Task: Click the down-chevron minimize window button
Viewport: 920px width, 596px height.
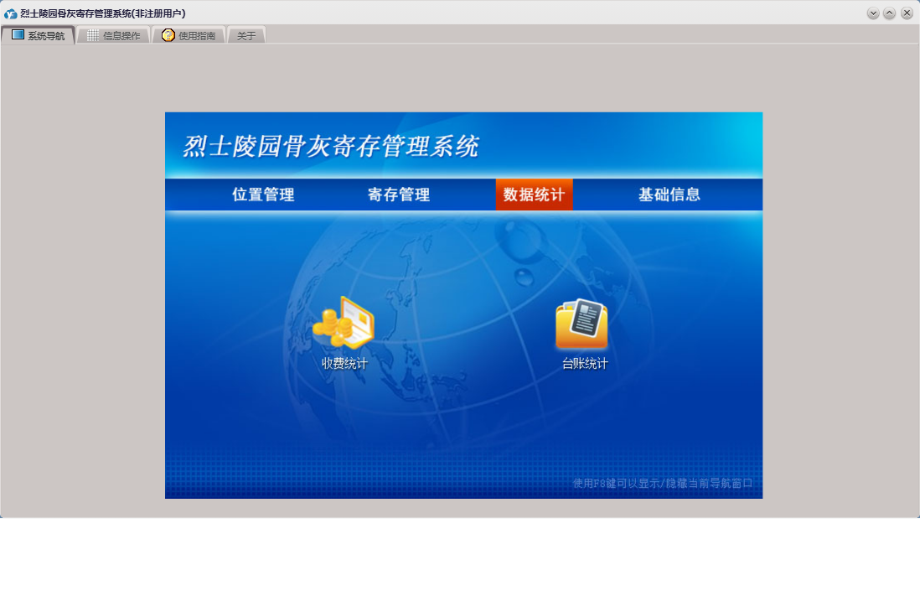Action: 873,13
